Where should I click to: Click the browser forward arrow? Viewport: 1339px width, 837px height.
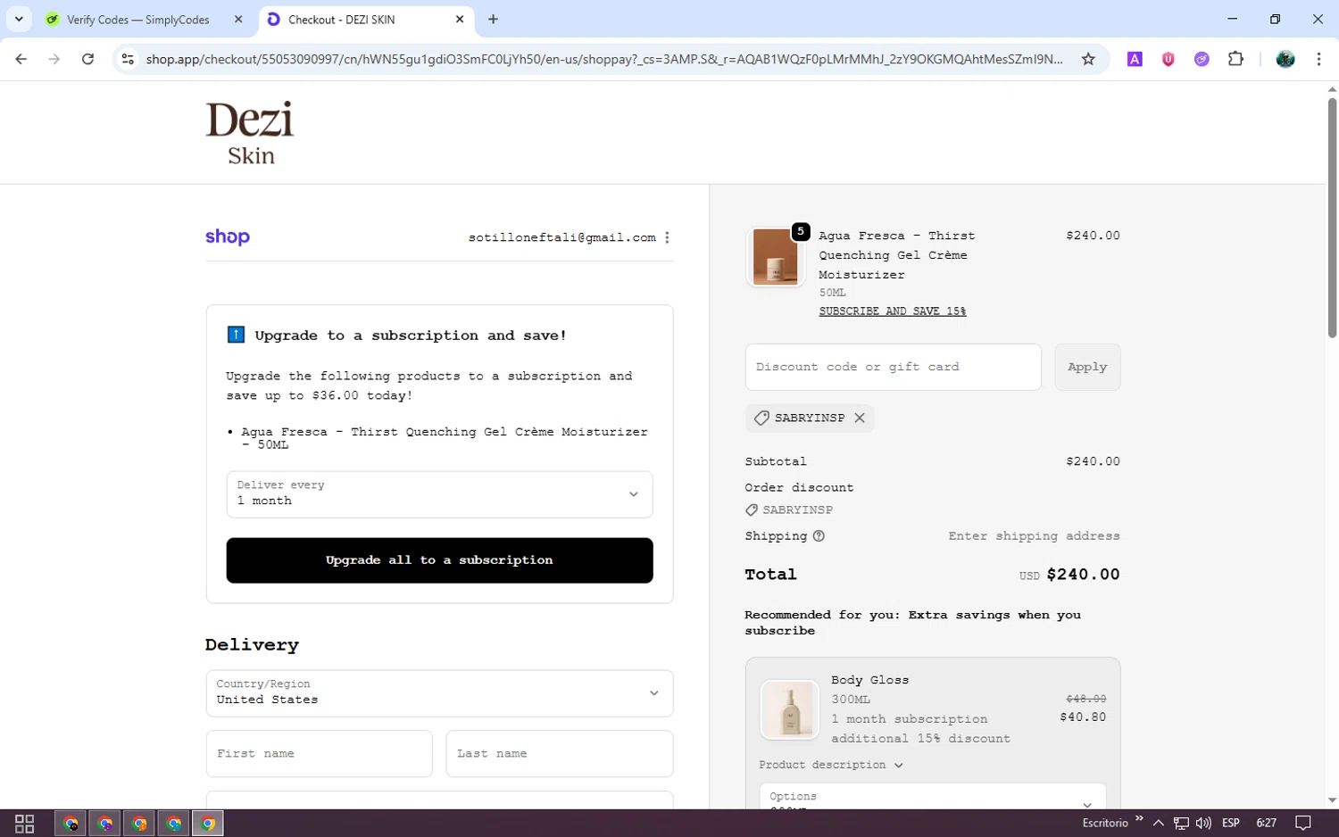(54, 59)
